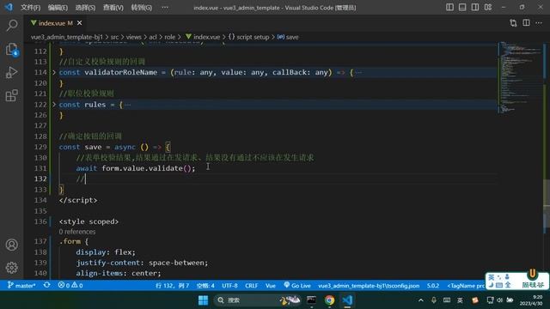Click input method 英 tray indicator

tap(460, 300)
